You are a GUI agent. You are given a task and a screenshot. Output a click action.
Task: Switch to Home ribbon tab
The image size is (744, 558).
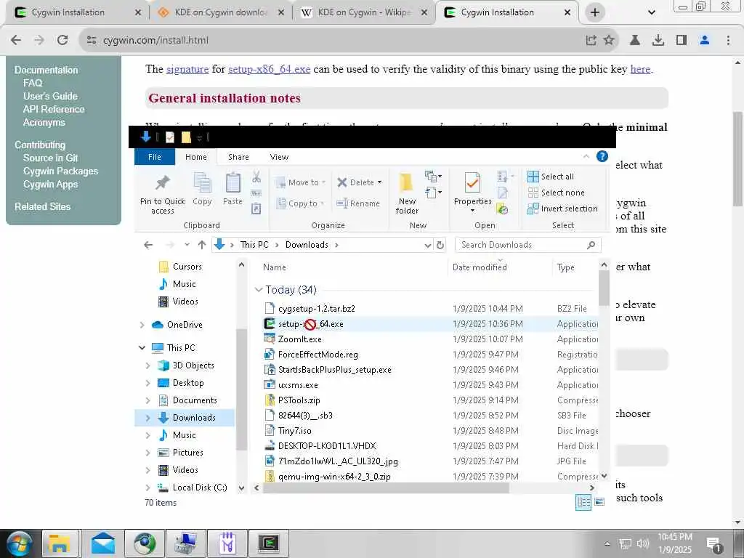[196, 157]
